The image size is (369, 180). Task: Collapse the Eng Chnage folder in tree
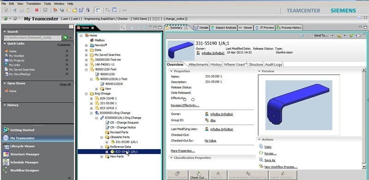[86, 94]
